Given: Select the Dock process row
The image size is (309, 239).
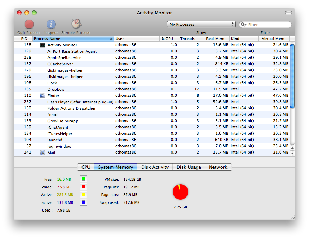Looking at the screenshot, I should pos(152,83).
